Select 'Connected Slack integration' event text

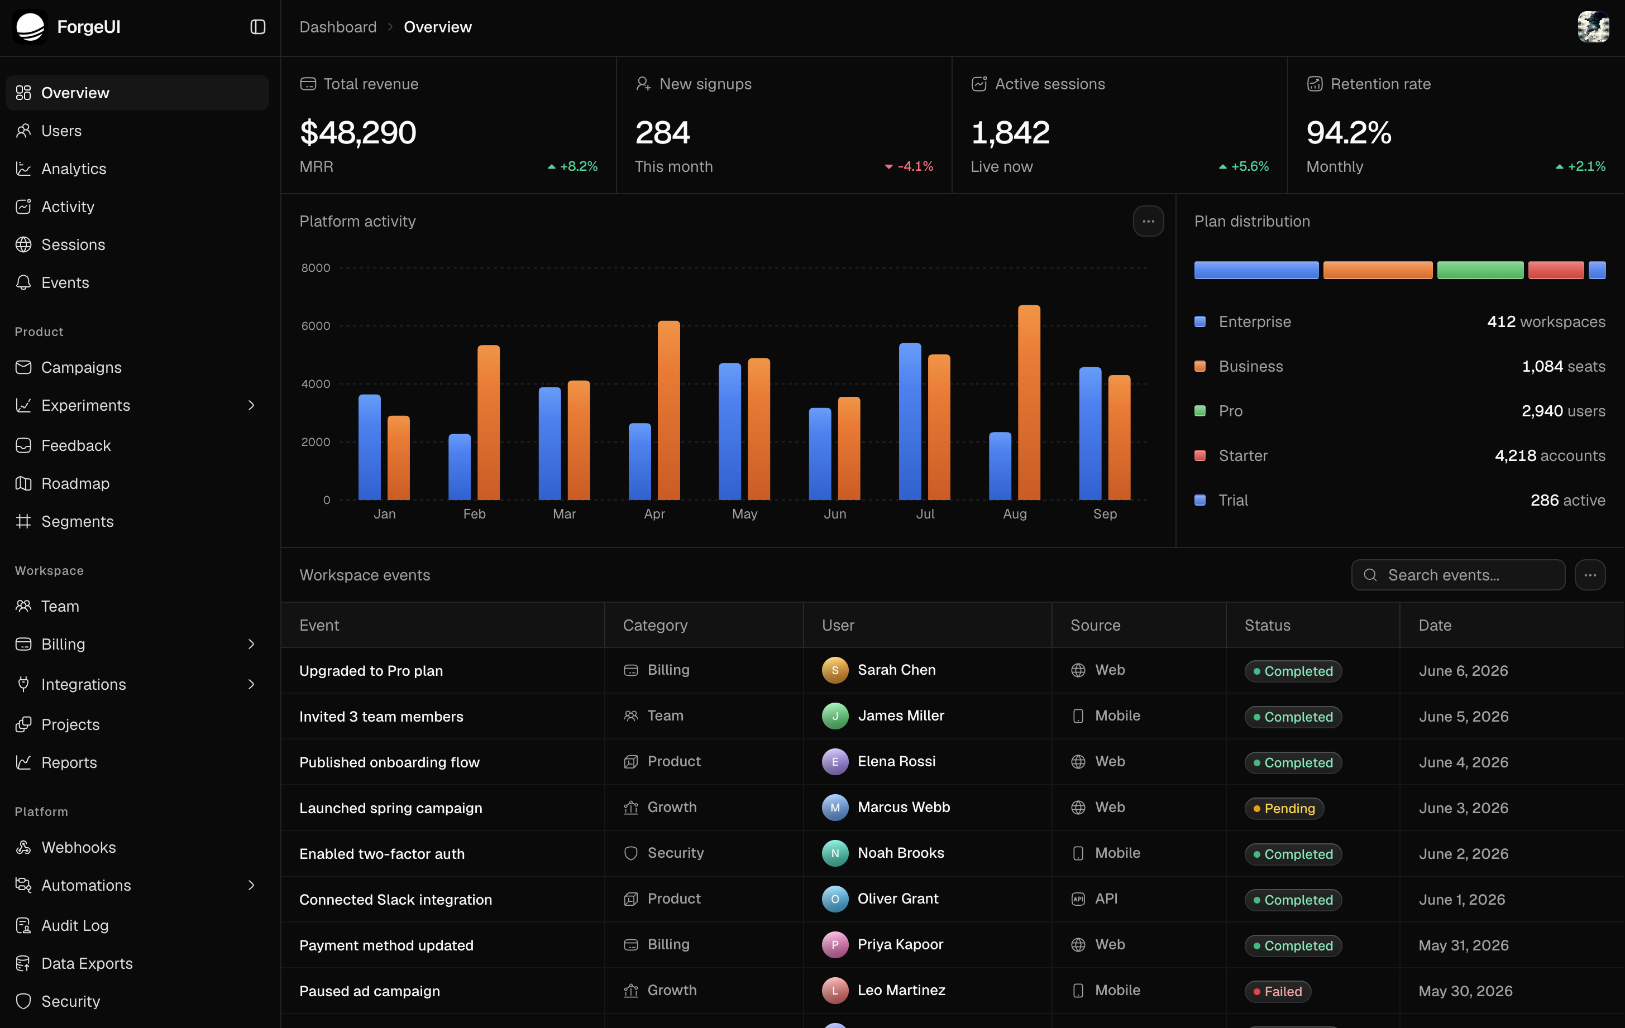tap(395, 899)
